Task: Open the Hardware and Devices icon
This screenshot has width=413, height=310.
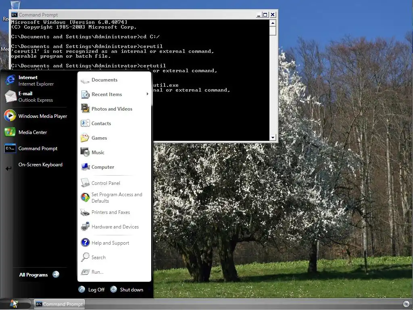Action: (x=85, y=226)
